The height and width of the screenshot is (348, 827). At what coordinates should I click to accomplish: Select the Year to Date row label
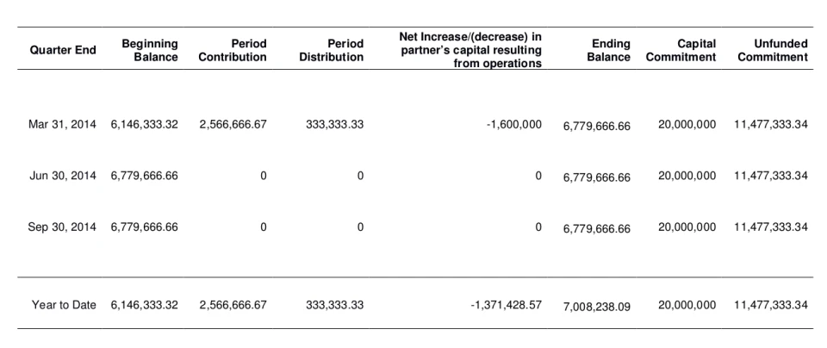click(x=64, y=305)
